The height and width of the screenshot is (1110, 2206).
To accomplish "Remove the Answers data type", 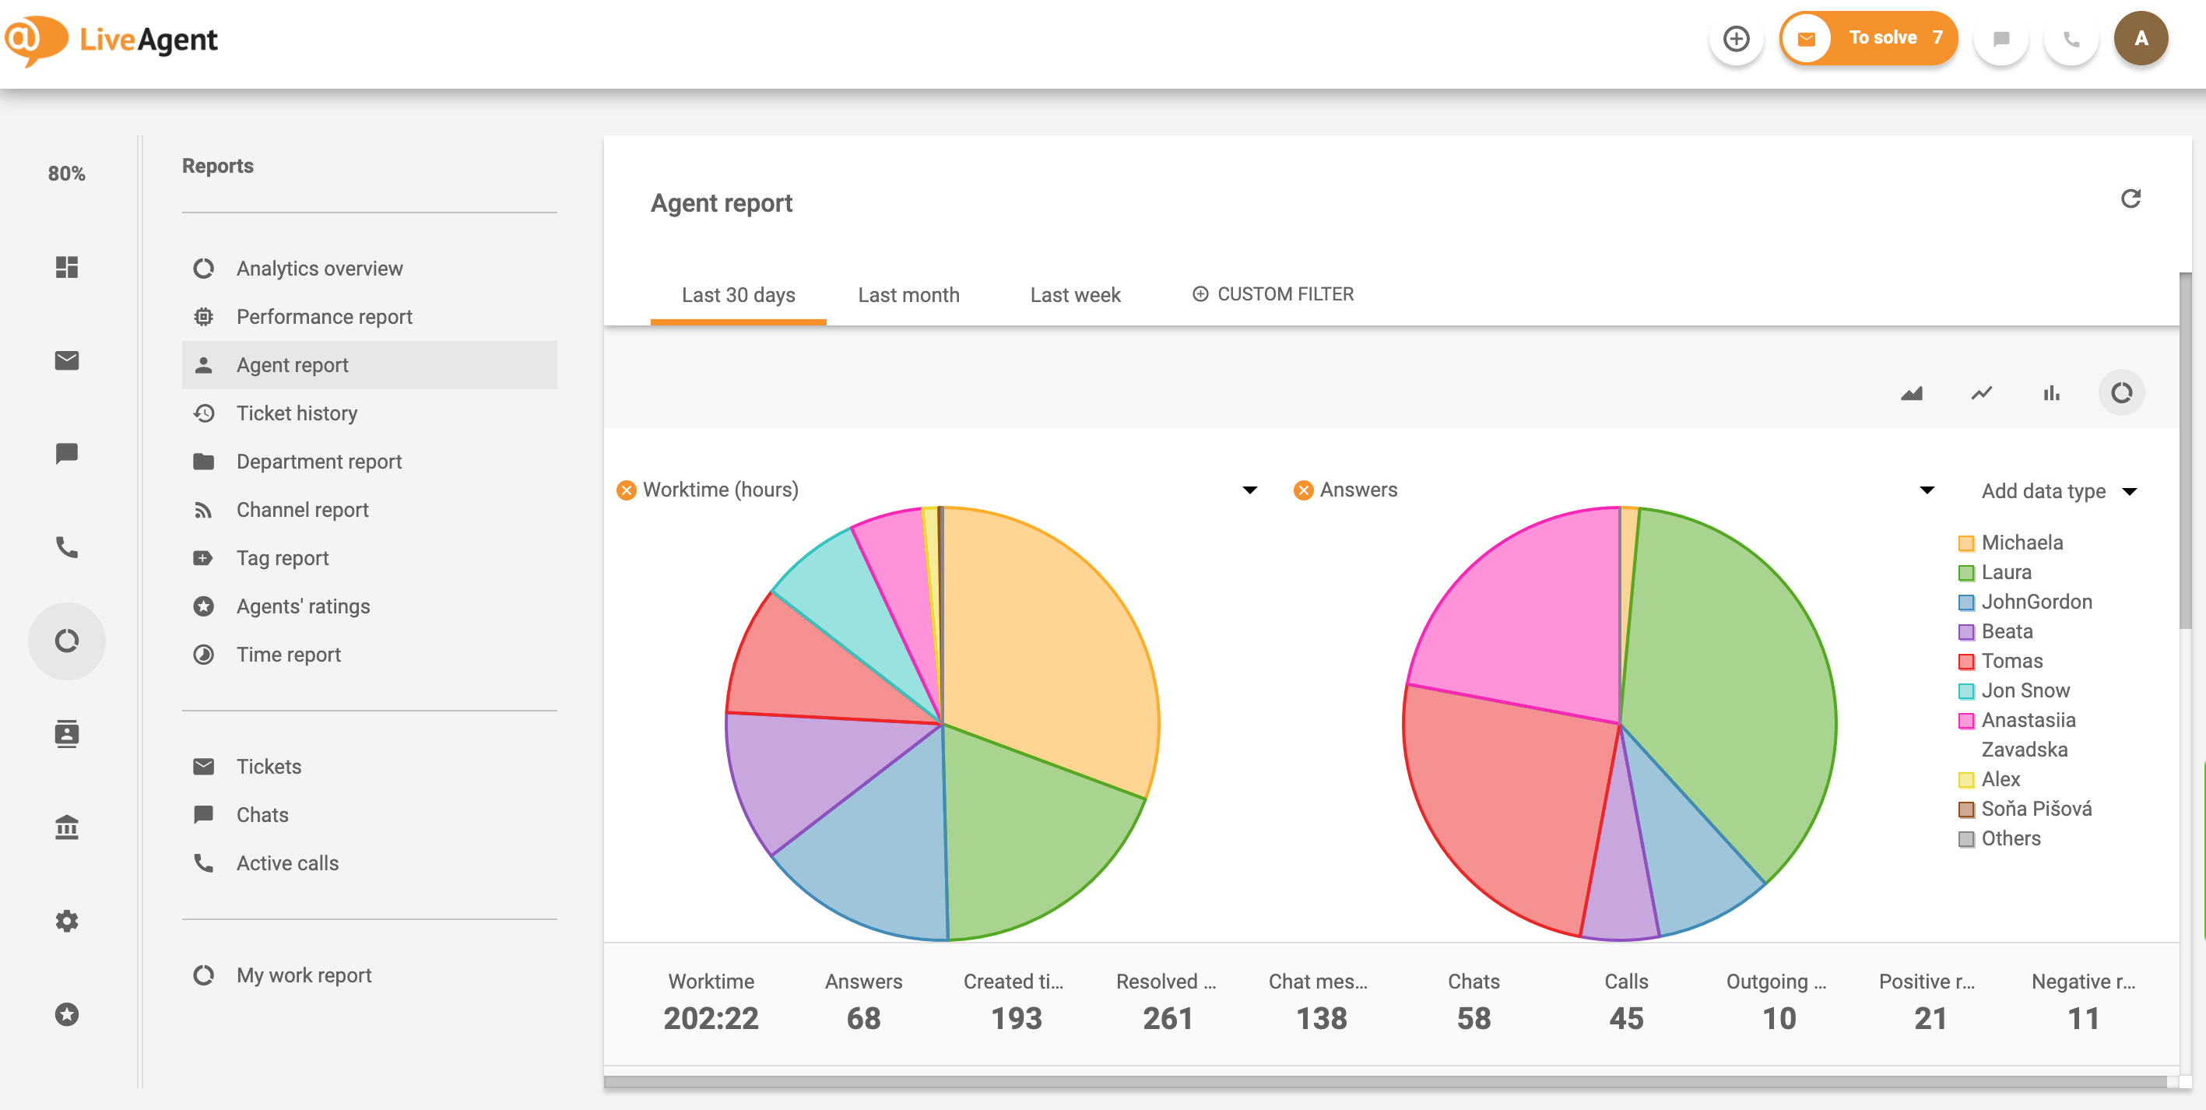I will (1303, 489).
